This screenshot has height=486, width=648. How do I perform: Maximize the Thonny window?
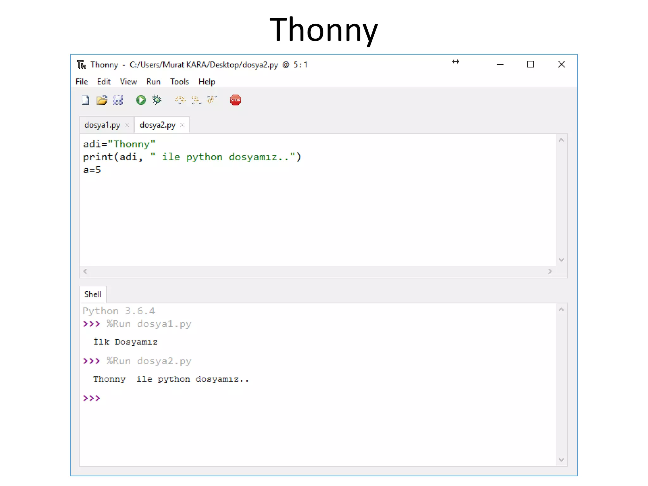531,65
